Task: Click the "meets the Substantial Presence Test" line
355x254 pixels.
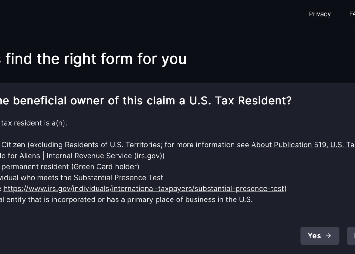Action: coord(100,178)
